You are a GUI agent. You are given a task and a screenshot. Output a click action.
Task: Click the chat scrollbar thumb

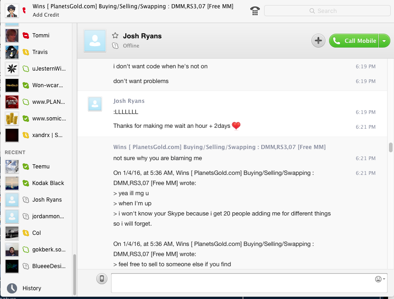coord(390,148)
